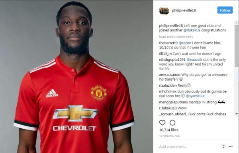Viewport: 239px width, 153px height.
Task: Open the 45 minutes ago timestamp
Action: pyautogui.click(x=170, y=136)
